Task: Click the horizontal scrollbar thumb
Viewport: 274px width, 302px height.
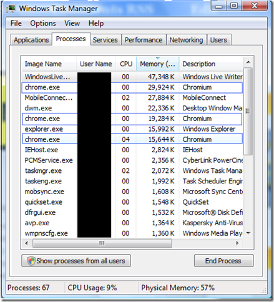Action: click(x=102, y=243)
